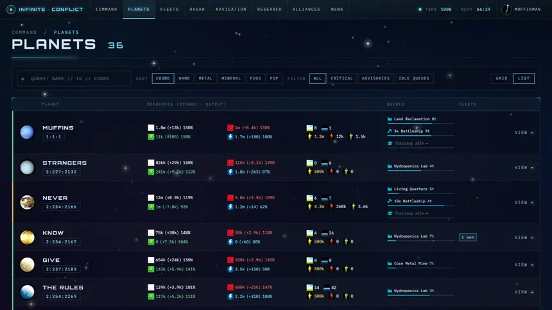The width and height of the screenshot is (552, 310).
Task: Click the Infinite Conflict logo icon
Action: pyautogui.click(x=11, y=10)
